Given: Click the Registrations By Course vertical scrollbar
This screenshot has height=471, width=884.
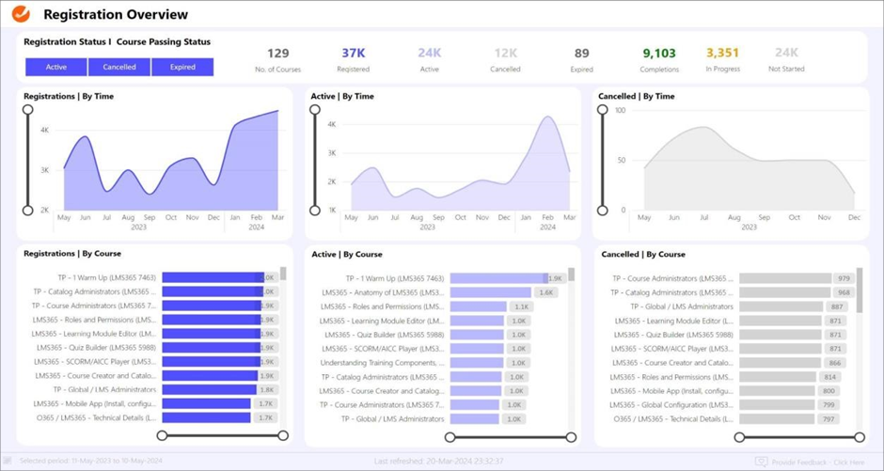Looking at the screenshot, I should 283,275.
